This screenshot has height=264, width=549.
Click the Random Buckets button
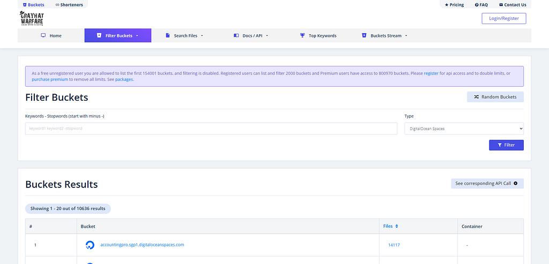(495, 97)
